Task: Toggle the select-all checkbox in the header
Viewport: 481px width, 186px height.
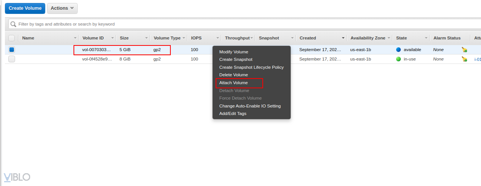Action: tap(12, 38)
